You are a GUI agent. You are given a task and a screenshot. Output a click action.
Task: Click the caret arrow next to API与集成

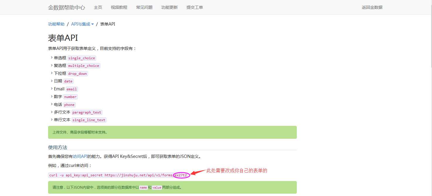pos(92,24)
